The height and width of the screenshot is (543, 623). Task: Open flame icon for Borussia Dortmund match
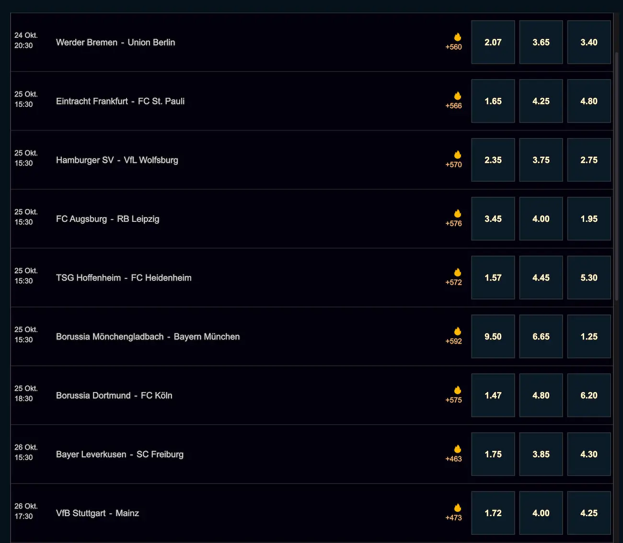(458, 391)
